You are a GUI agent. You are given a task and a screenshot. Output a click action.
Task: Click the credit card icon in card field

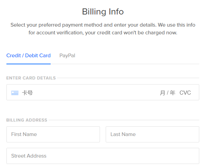(15, 93)
